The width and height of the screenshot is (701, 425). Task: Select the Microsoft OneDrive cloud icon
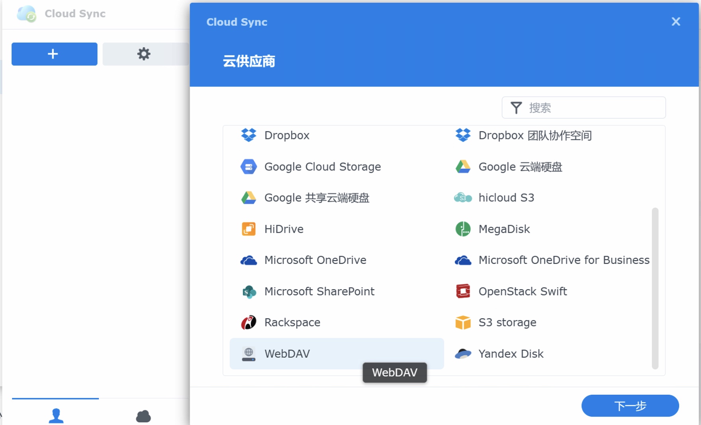249,260
